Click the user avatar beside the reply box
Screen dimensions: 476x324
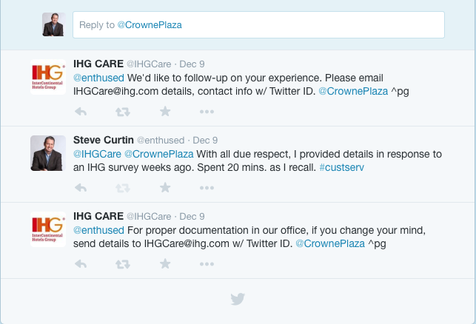coord(53,25)
